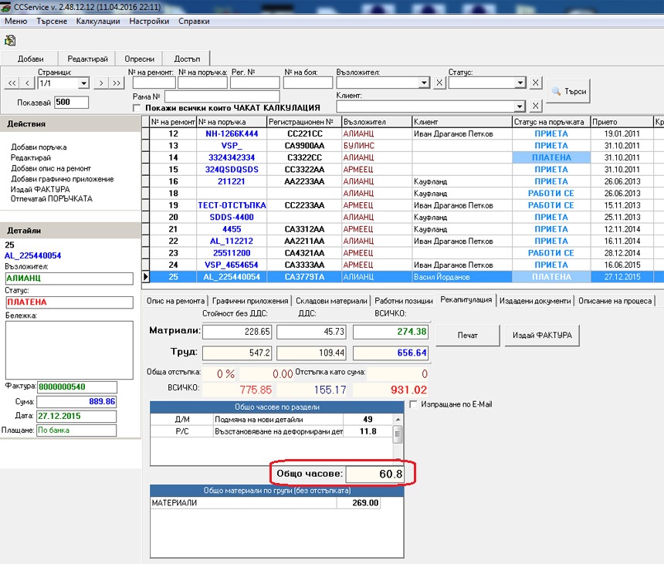The image size is (664, 564).
Task: Switch to the Опресни tab
Action: click(x=139, y=59)
